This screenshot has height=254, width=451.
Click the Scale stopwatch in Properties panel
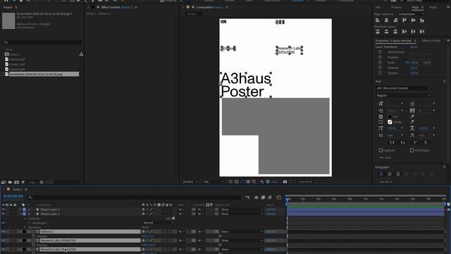click(381, 63)
